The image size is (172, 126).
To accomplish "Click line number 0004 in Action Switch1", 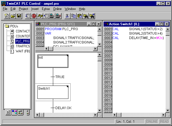I will tap(108, 42).
